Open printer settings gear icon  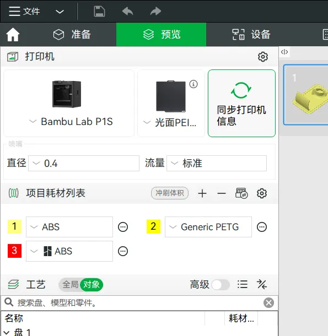[263, 57]
